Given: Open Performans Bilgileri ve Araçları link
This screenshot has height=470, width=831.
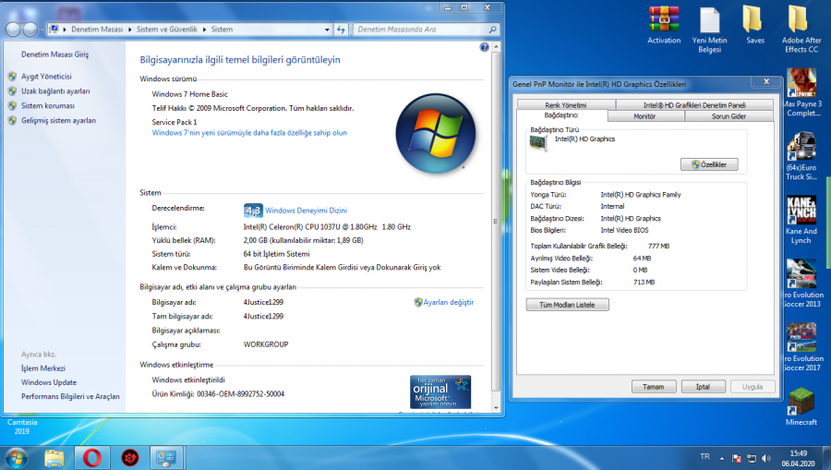Looking at the screenshot, I should click(70, 396).
